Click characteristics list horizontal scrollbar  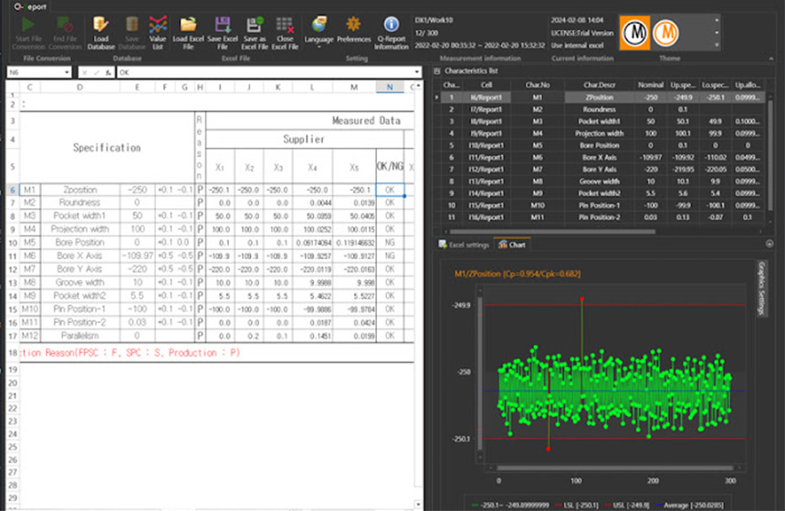[x=553, y=232]
